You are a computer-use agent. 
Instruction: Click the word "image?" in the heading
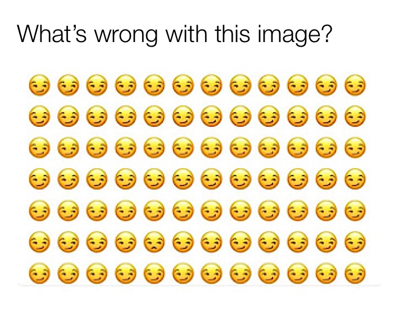pos(295,35)
